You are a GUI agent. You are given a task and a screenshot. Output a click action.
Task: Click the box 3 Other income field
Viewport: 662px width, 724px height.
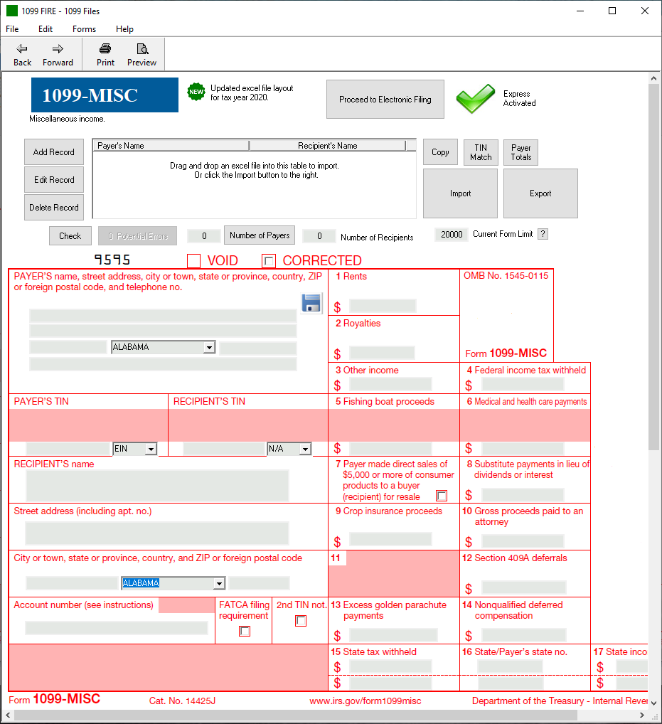point(390,384)
